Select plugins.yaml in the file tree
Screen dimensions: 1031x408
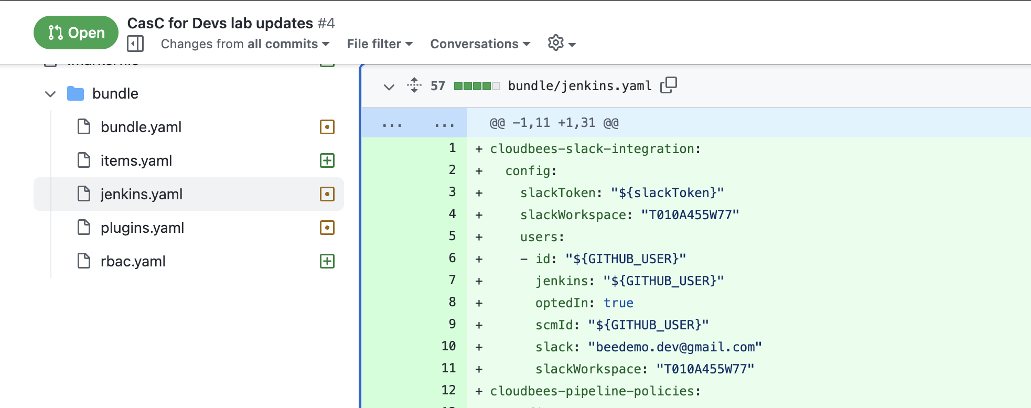[x=142, y=228]
